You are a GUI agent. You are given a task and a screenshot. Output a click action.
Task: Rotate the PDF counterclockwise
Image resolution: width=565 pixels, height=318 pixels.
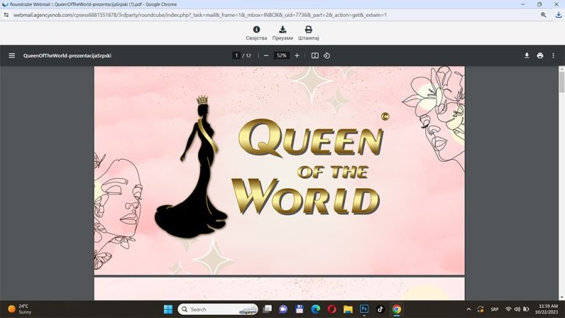(x=327, y=55)
